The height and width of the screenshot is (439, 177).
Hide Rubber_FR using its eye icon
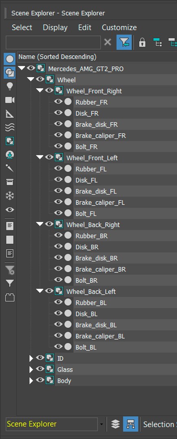(x=58, y=102)
